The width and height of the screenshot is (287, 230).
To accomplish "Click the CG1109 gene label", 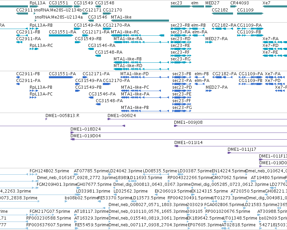I will [245, 10].
